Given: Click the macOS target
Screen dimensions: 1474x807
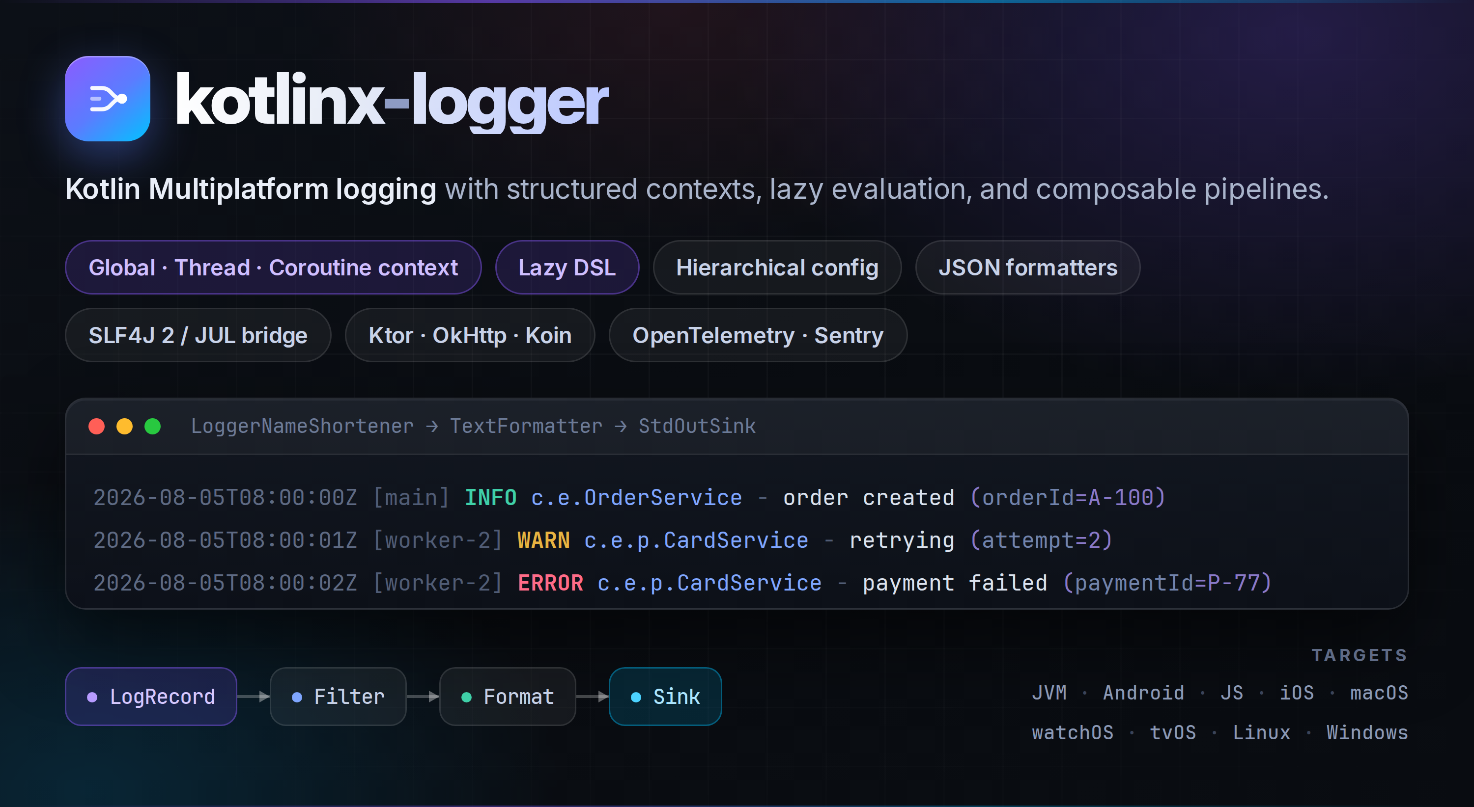Looking at the screenshot, I should coord(1379,693).
